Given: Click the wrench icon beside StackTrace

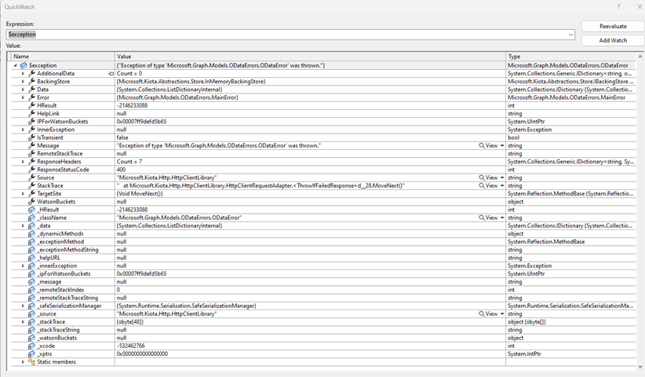Looking at the screenshot, I should pos(31,185).
